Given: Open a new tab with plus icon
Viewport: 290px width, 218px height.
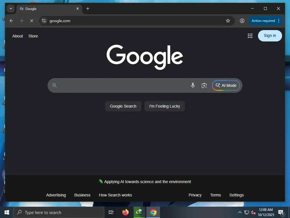Looking at the screenshot, I should tap(88, 9).
